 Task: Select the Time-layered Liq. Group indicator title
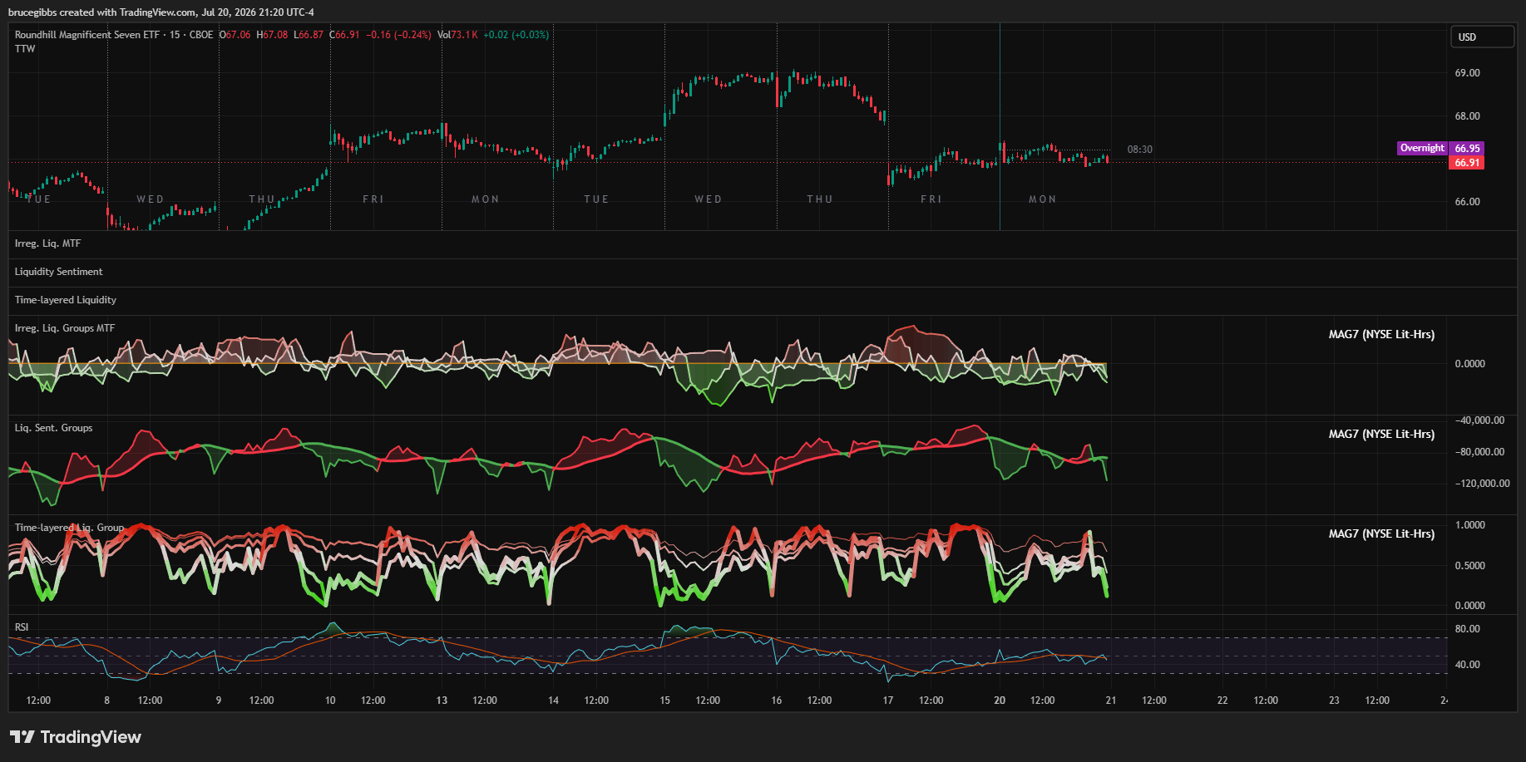point(69,528)
